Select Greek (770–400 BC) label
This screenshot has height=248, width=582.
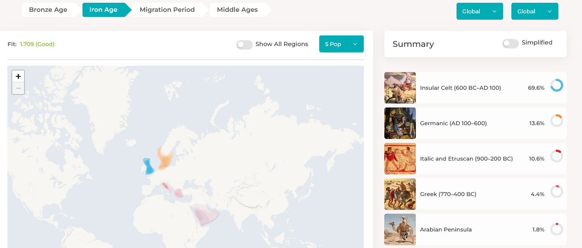point(448,194)
